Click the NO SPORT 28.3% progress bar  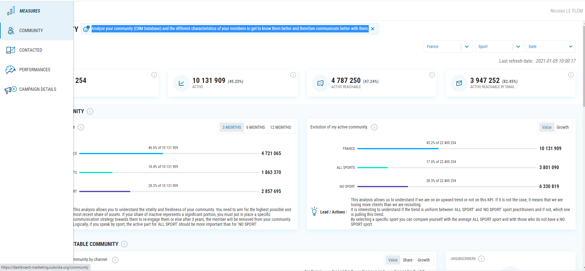coord(447,187)
